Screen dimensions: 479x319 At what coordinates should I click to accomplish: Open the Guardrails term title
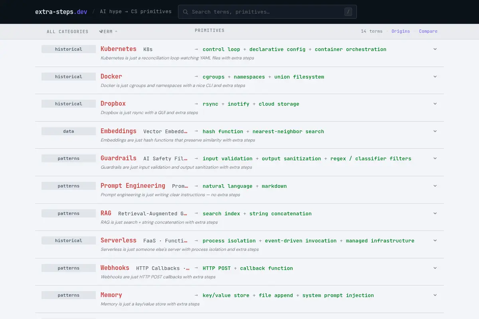[x=119, y=158]
